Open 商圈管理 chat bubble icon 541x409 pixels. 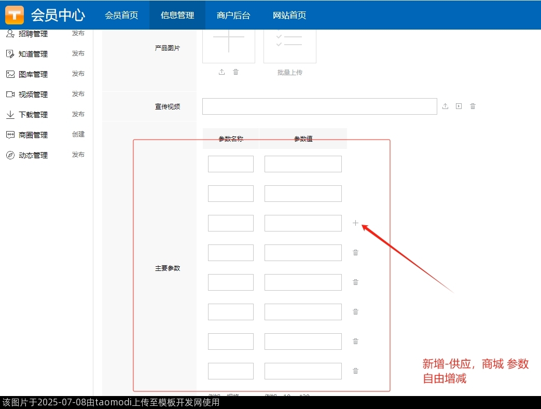[x=11, y=134]
